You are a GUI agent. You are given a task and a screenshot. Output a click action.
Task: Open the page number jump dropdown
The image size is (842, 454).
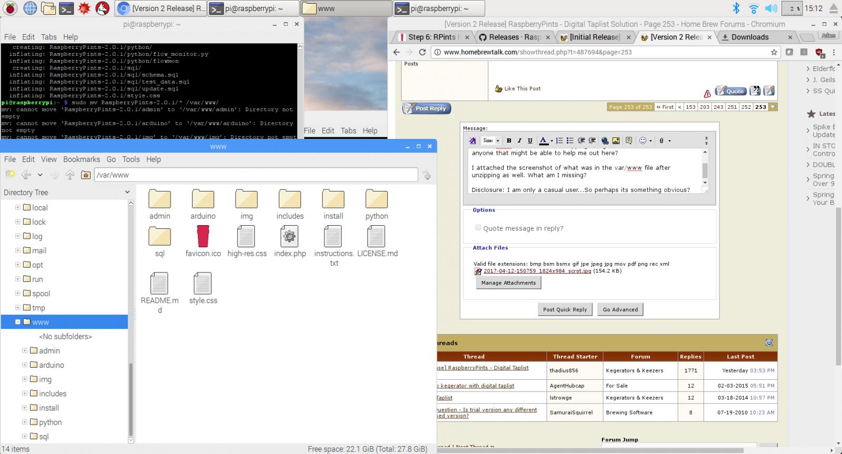tap(773, 107)
